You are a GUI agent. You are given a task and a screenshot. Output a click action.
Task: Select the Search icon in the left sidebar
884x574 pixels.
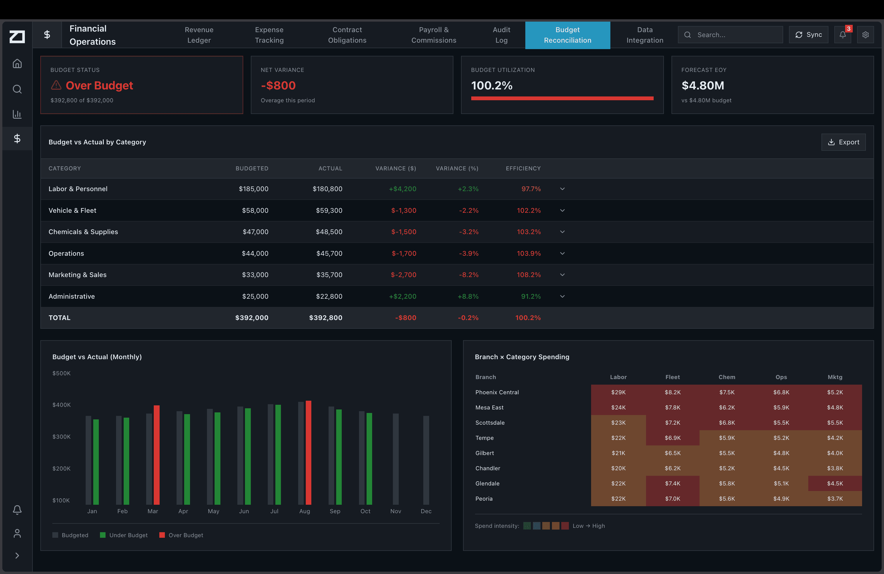[x=17, y=89]
